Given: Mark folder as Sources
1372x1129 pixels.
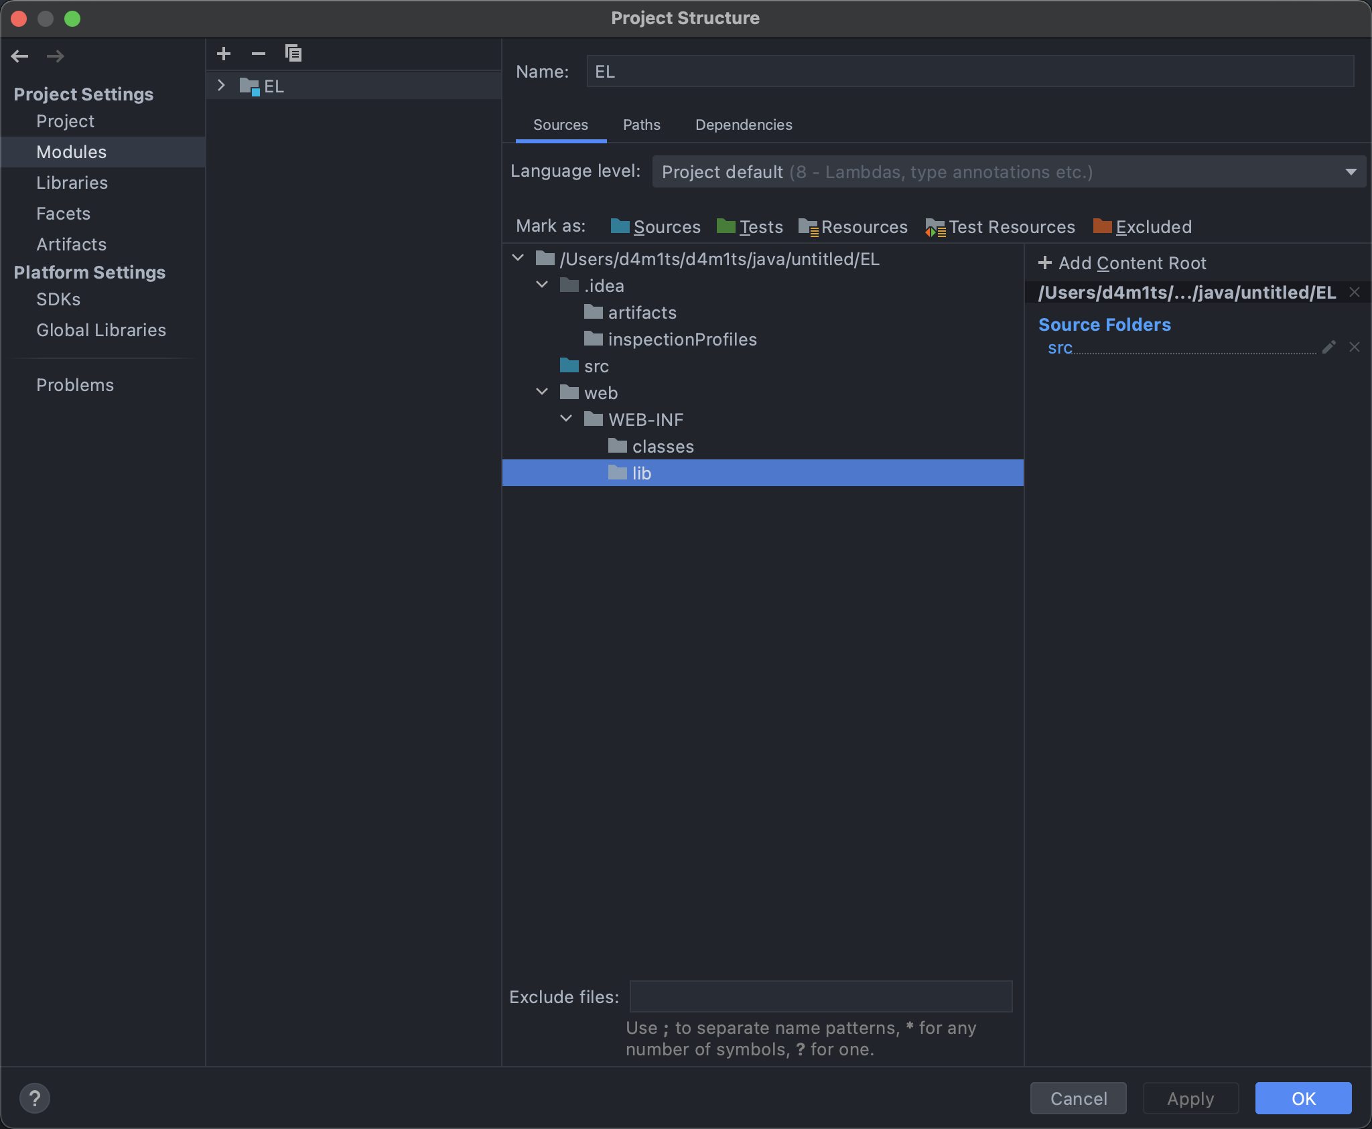Looking at the screenshot, I should pyautogui.click(x=655, y=227).
